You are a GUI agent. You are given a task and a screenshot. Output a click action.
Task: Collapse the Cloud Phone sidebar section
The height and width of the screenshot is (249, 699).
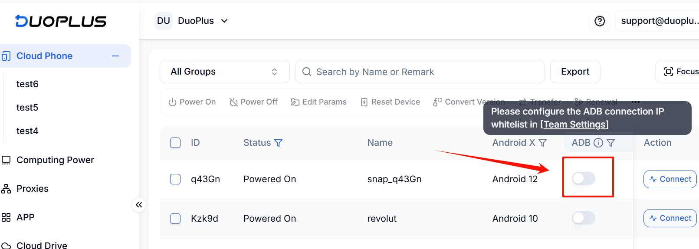tap(115, 56)
